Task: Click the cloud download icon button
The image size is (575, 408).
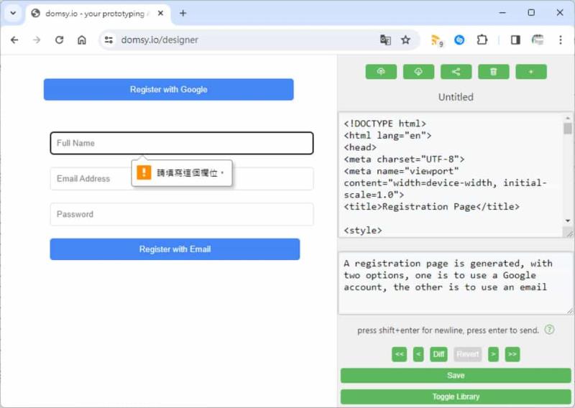Action: (418, 72)
